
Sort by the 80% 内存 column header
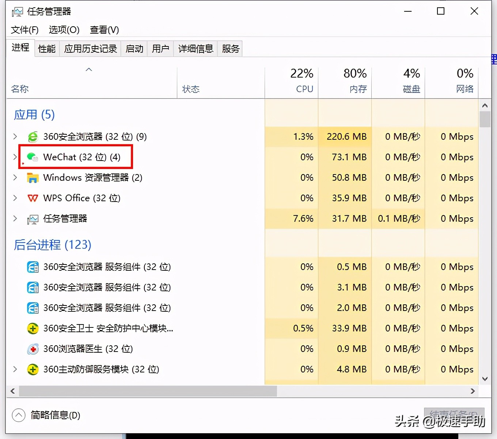tap(345, 83)
